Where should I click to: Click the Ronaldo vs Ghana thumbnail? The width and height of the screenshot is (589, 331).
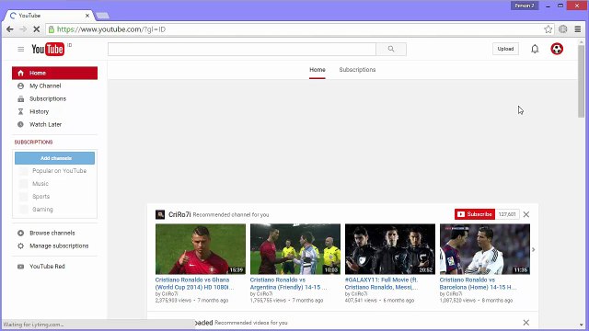(x=201, y=249)
